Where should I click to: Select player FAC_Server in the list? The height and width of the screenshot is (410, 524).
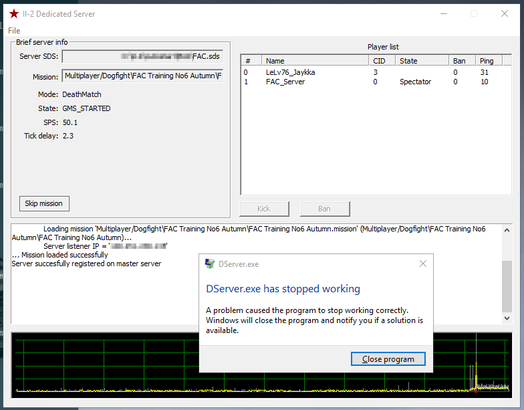[376, 82]
